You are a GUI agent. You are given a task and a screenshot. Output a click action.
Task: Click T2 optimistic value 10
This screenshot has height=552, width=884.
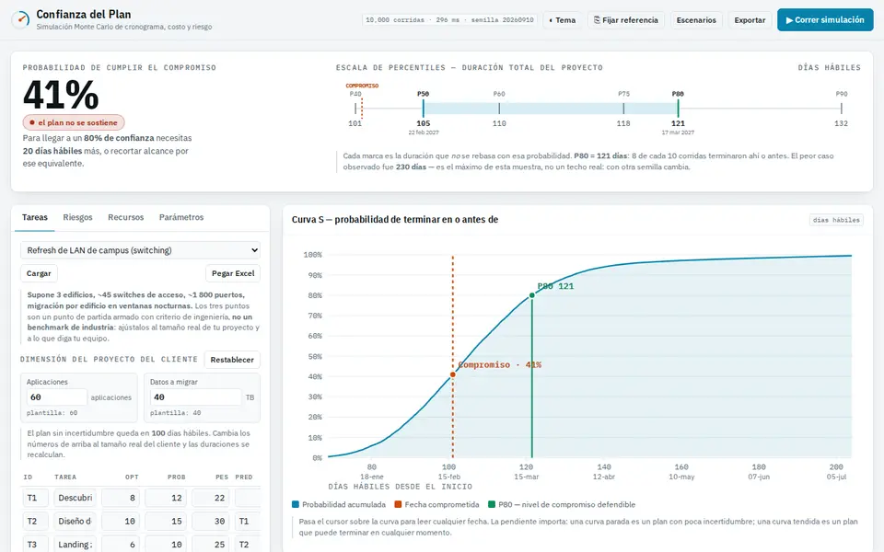point(121,522)
